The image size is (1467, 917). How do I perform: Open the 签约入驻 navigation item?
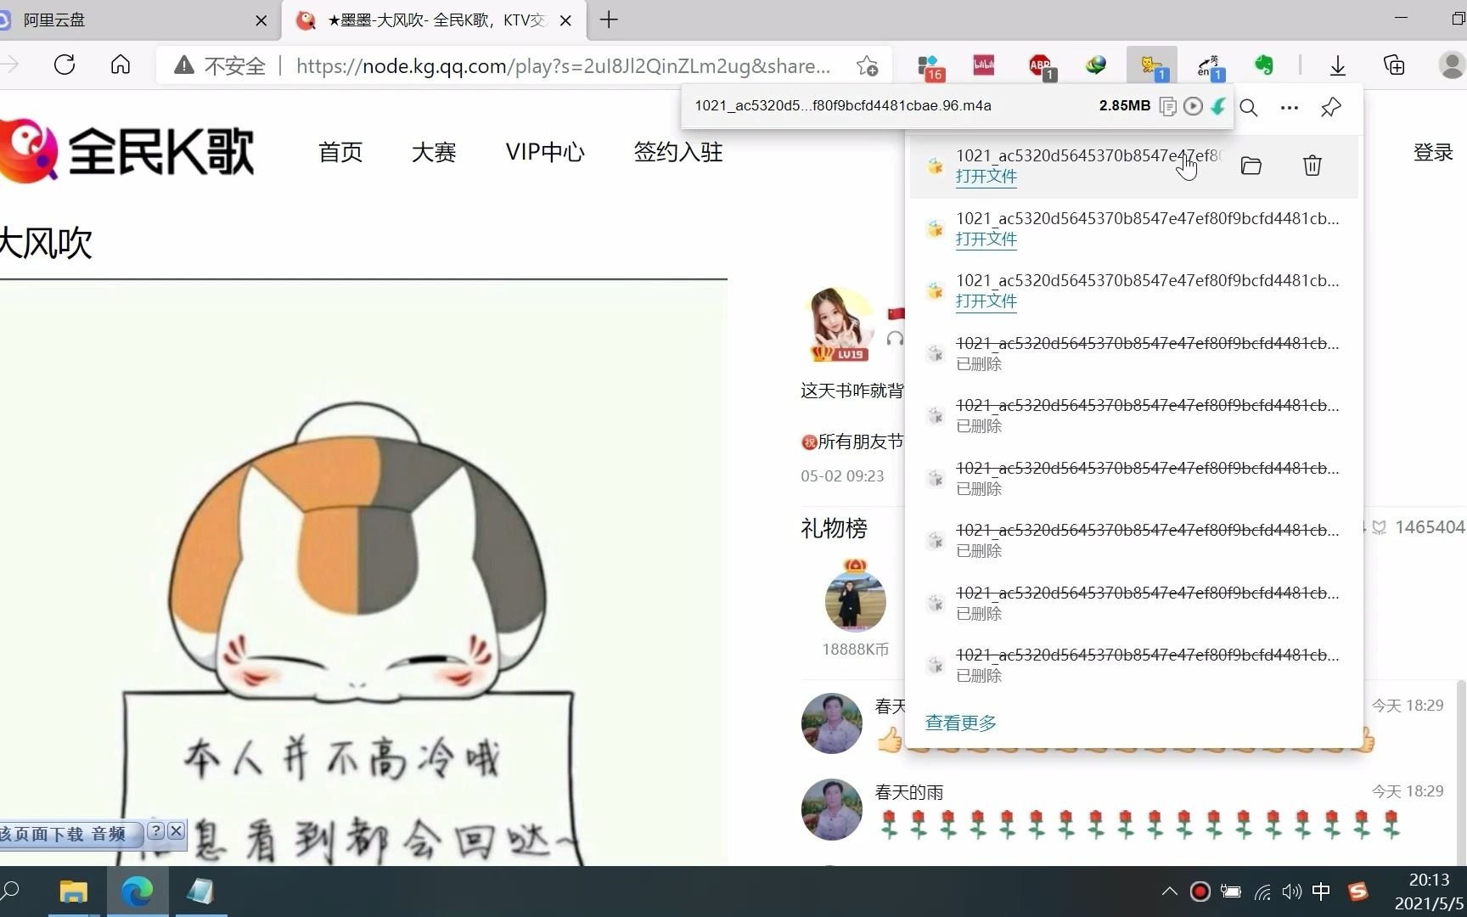click(678, 152)
